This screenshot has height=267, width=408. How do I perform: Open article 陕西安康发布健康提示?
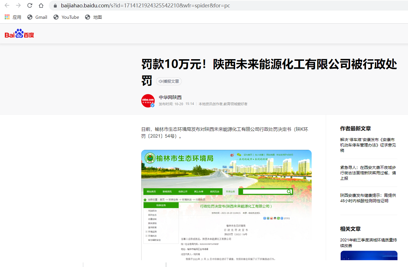click(x=368, y=198)
